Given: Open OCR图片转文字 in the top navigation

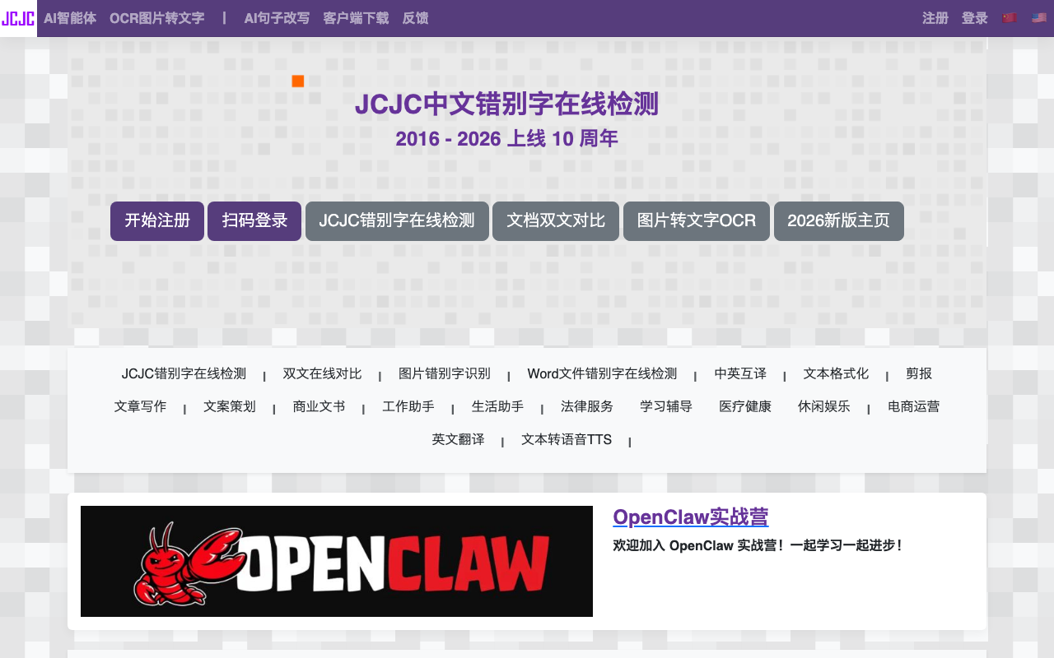Looking at the screenshot, I should (x=156, y=18).
